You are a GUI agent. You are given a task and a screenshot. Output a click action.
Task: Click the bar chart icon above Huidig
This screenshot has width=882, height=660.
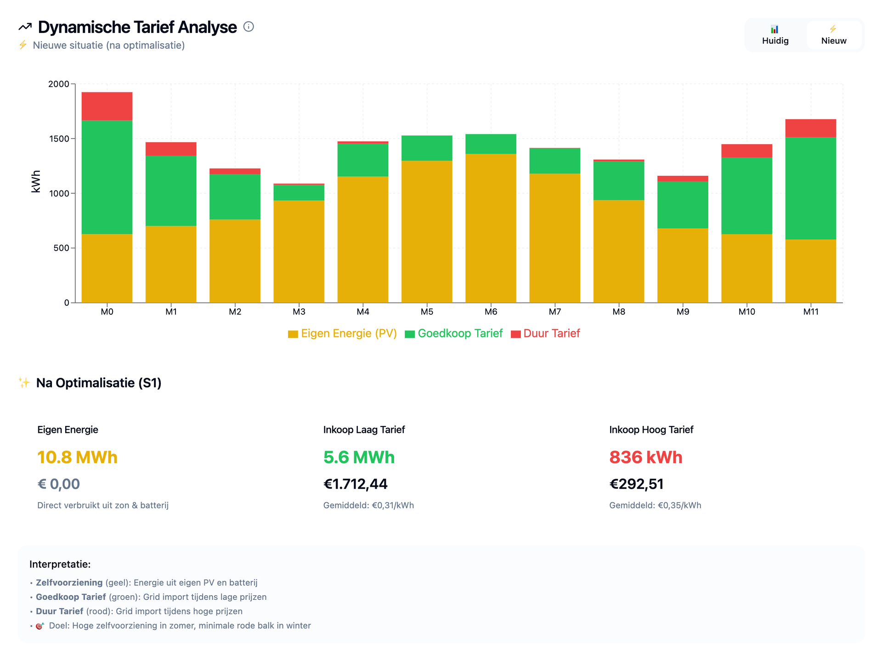tap(775, 29)
